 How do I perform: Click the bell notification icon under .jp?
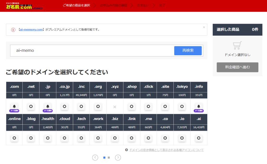tap(47, 106)
